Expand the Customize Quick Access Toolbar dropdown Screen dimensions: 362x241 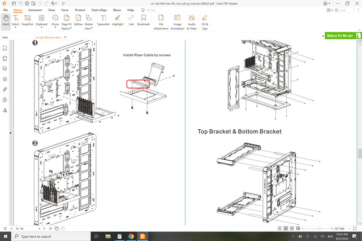tap(63, 3)
